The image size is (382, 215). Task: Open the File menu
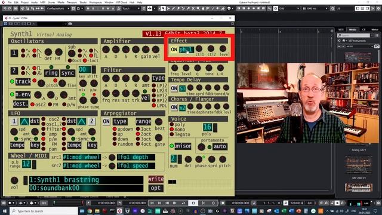10,2
